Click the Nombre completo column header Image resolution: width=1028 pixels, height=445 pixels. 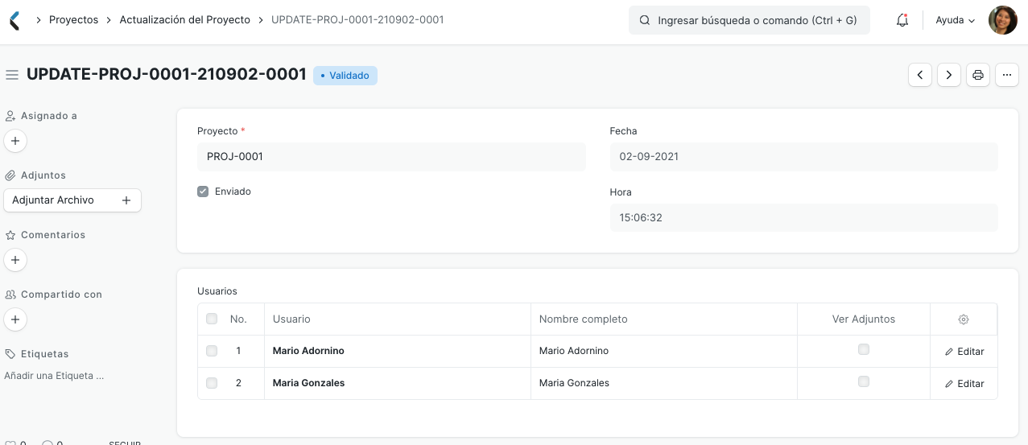point(664,319)
